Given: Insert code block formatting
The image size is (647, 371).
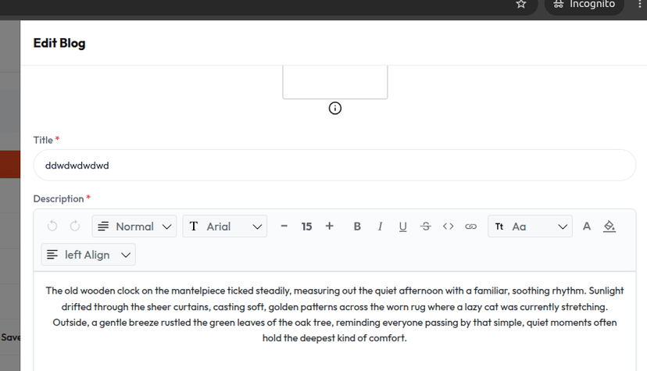Looking at the screenshot, I should tap(448, 227).
